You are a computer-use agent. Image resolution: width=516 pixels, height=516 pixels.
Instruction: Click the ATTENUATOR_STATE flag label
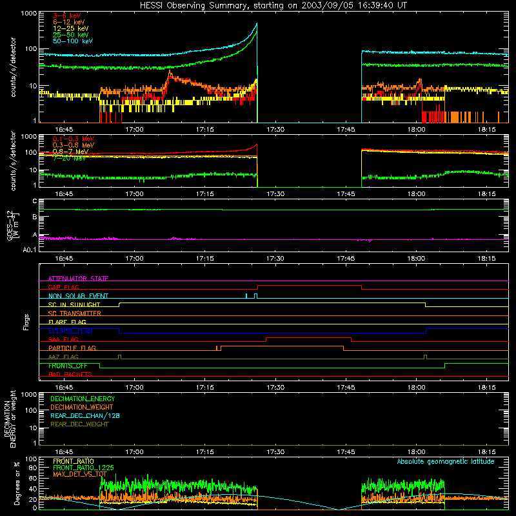pos(78,279)
